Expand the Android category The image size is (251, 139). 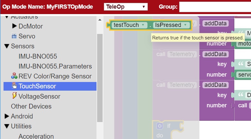coord(7,116)
